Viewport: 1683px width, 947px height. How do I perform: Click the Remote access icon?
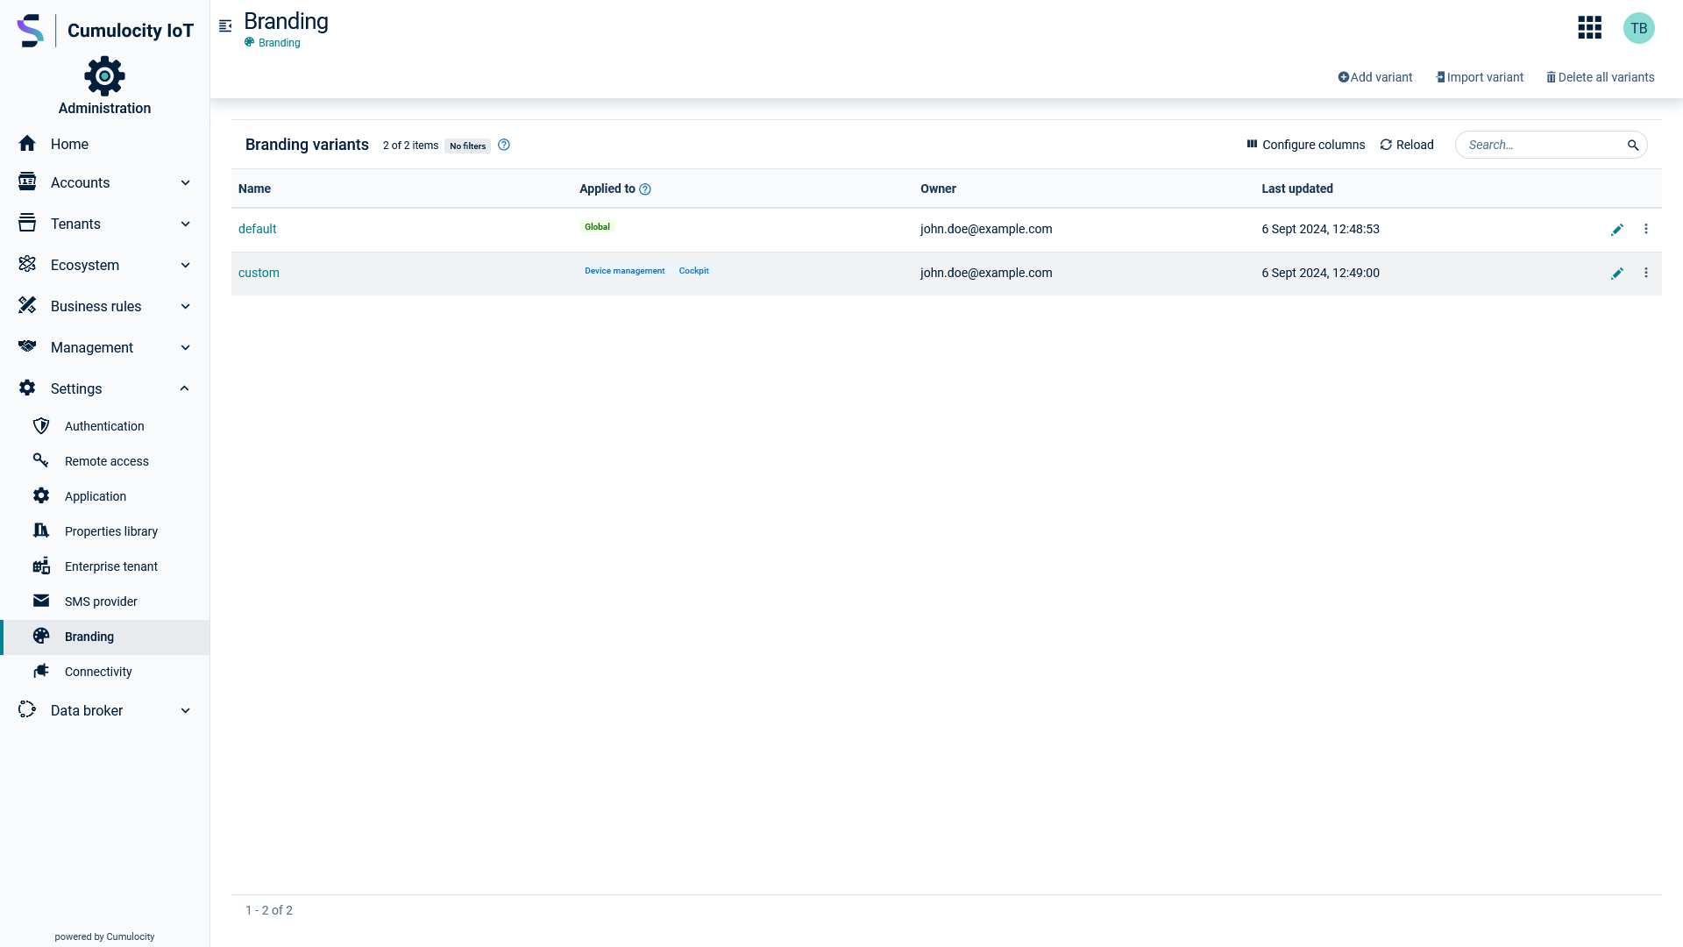click(x=41, y=460)
